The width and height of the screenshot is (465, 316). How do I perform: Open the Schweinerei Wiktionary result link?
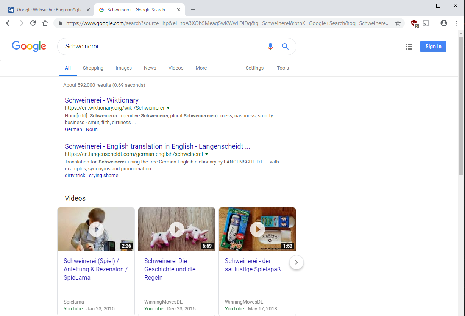point(101,100)
